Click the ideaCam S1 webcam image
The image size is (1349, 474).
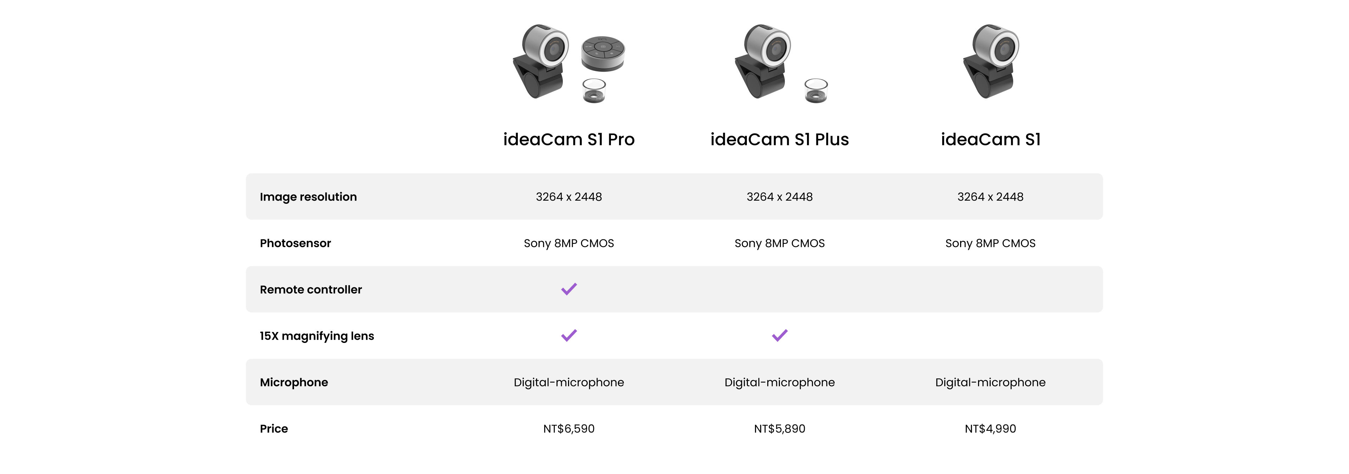(991, 61)
